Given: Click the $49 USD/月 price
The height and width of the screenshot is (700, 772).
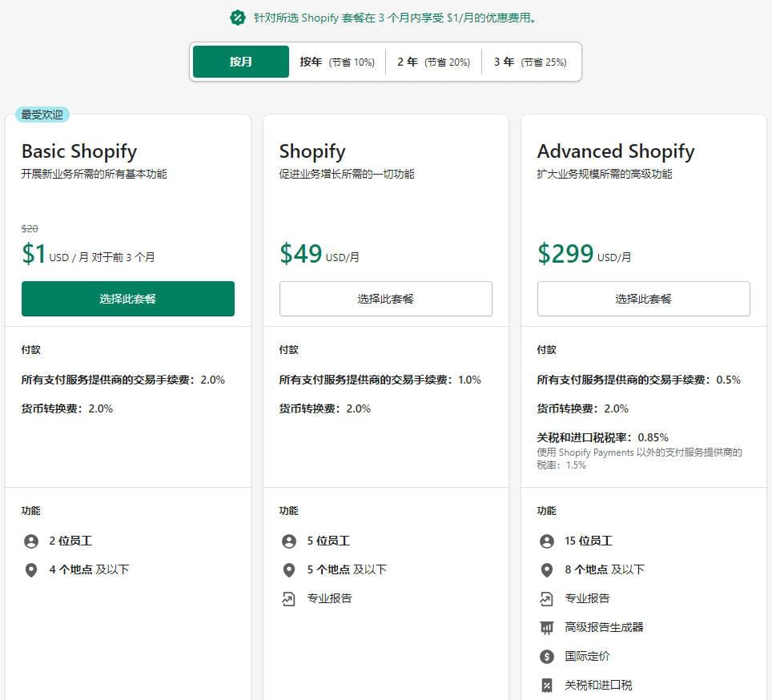Looking at the screenshot, I should (319, 255).
